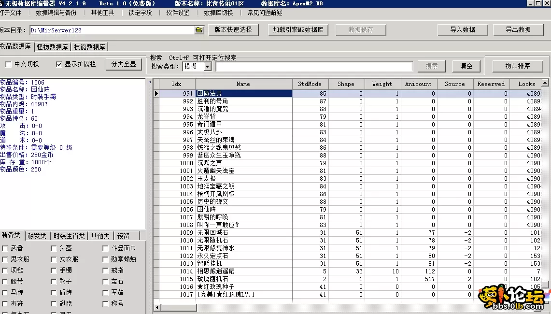This screenshot has height=314, width=551.
Task: Open the 数据库切换 menu
Action: [219, 13]
